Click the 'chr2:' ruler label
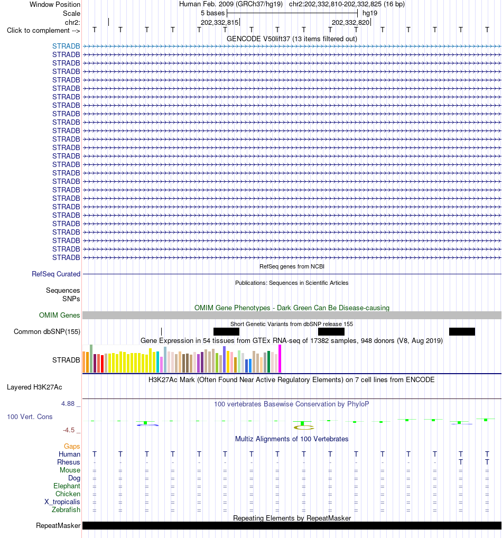 coord(72,22)
